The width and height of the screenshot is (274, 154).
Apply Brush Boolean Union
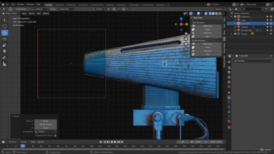point(206,47)
